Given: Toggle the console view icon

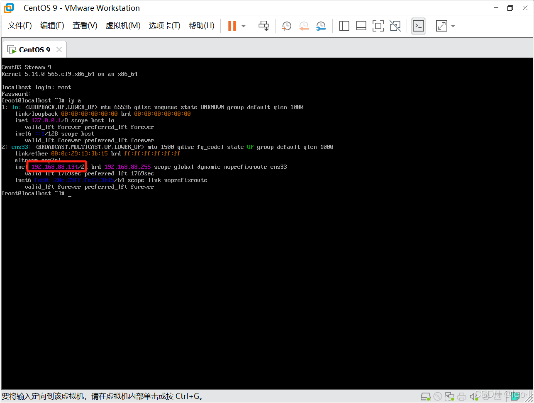Looking at the screenshot, I should [418, 26].
